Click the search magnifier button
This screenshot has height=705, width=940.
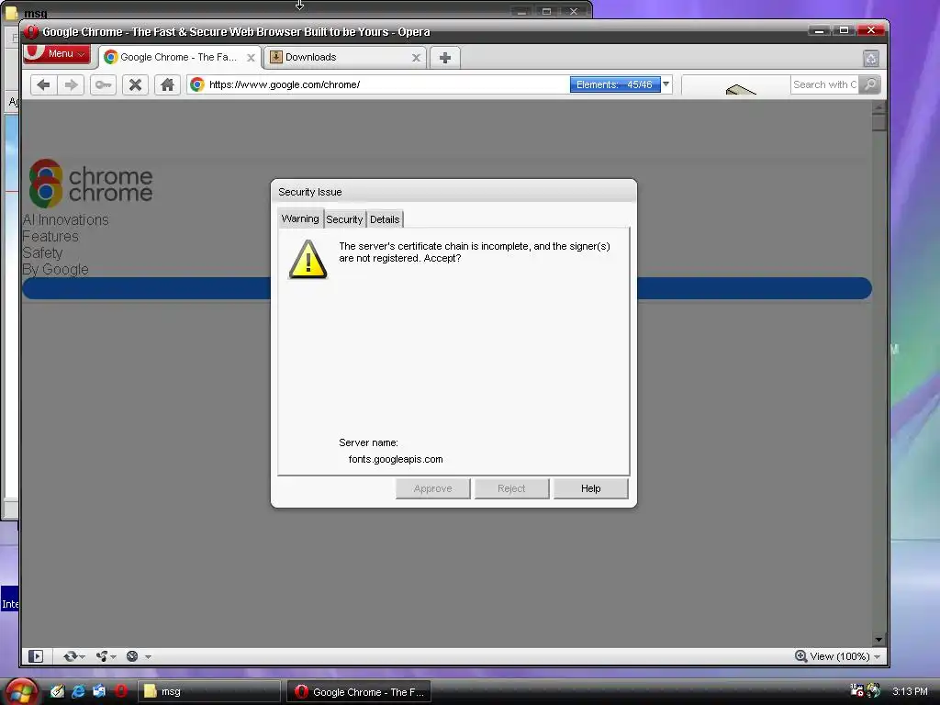point(870,84)
